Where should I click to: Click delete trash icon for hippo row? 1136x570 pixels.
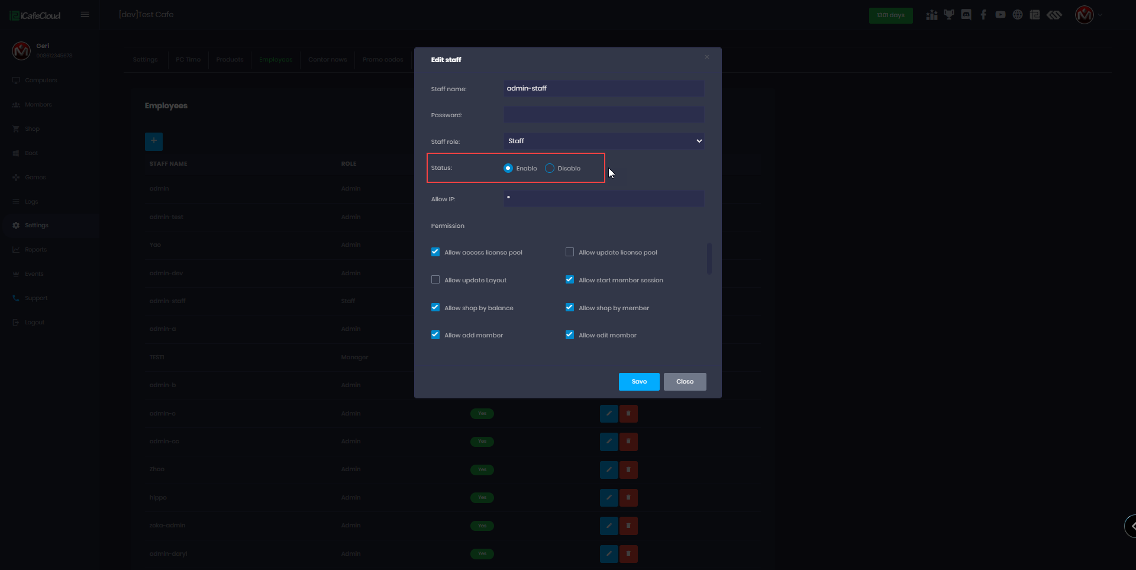628,497
